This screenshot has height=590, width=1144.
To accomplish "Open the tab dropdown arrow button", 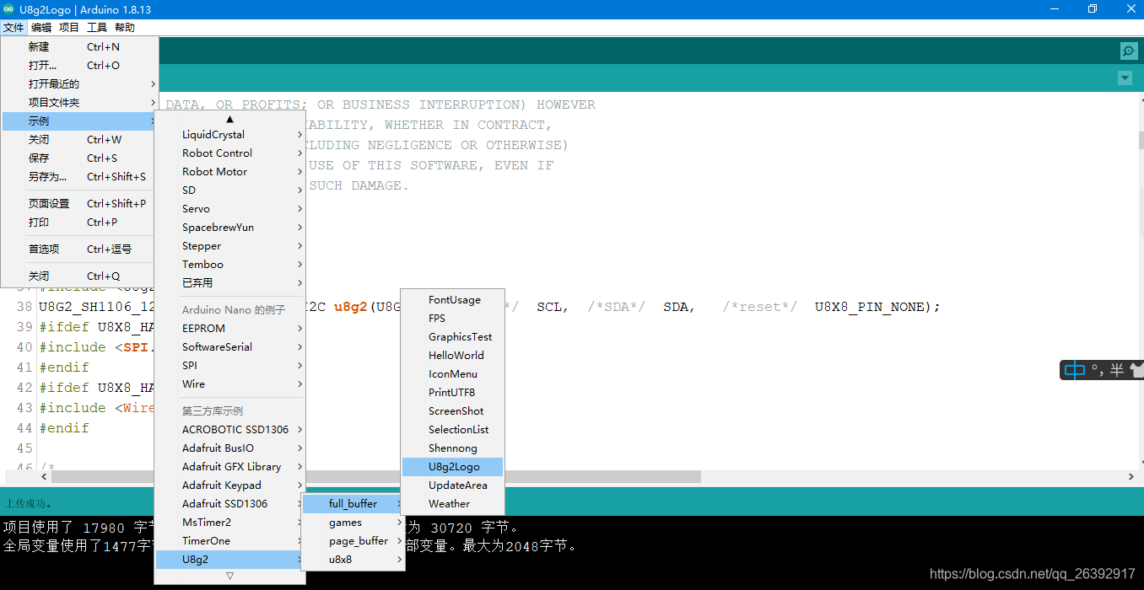I will 1125,78.
